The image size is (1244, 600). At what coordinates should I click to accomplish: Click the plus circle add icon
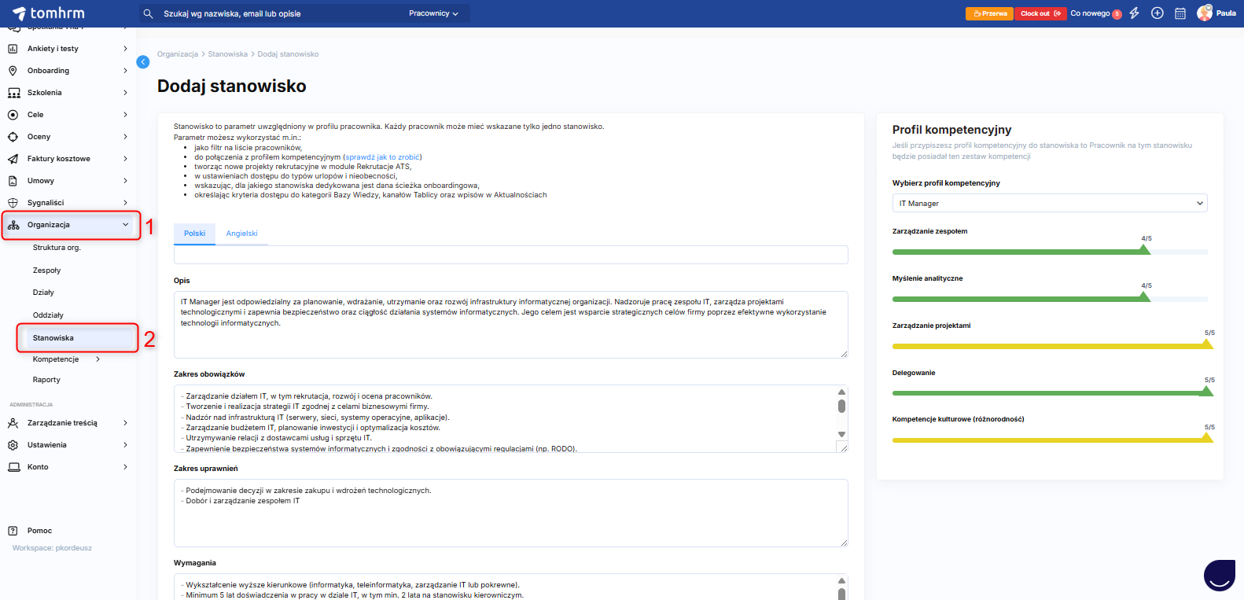[1157, 13]
